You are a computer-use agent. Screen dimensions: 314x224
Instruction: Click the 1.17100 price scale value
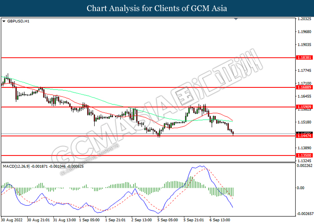click(x=305, y=83)
